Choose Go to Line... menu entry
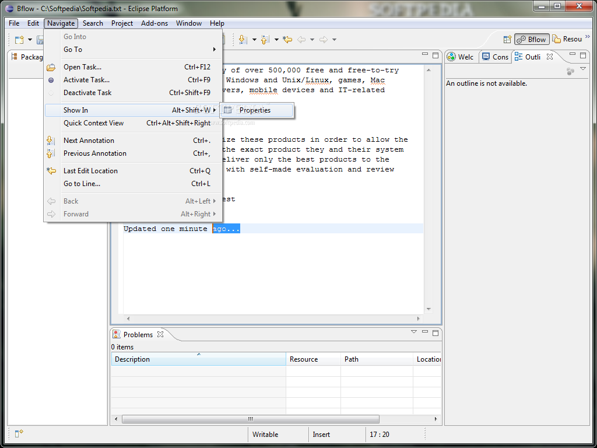Image resolution: width=597 pixels, height=448 pixels. [x=133, y=184]
